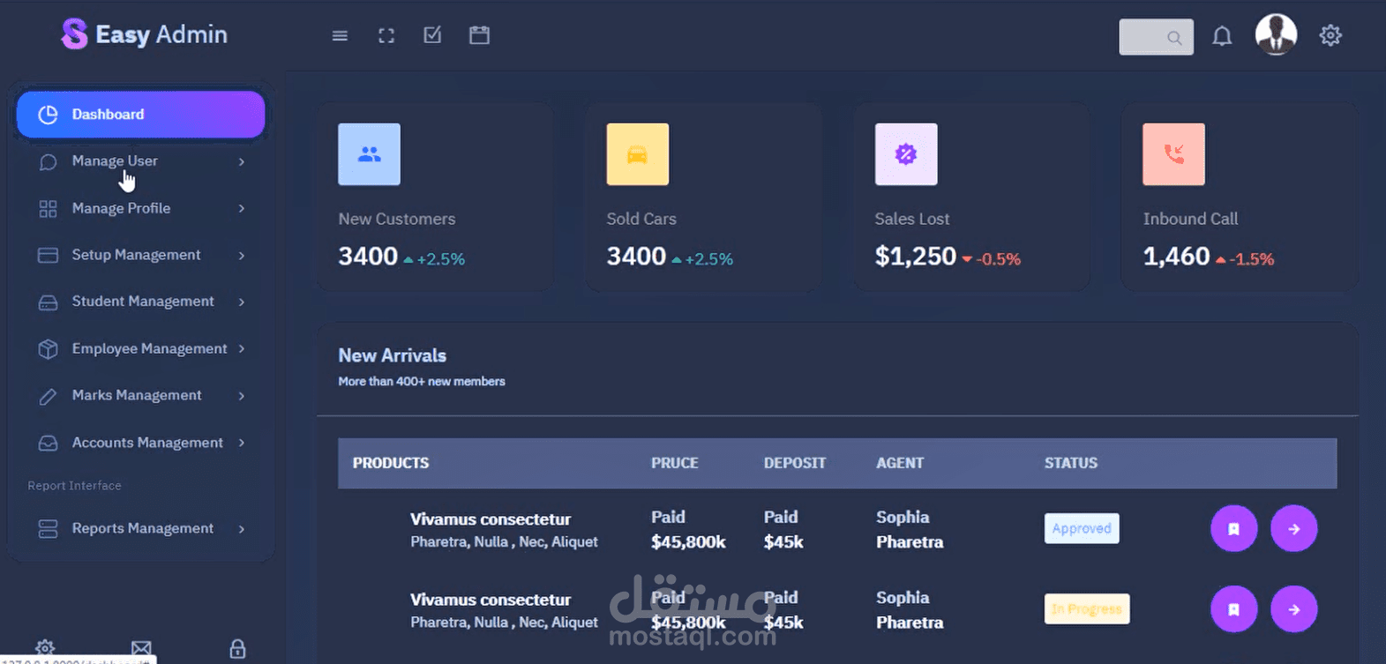Screen dimensions: 1386x664
Task: Open the settings gear in top bar
Action: click(x=1330, y=35)
